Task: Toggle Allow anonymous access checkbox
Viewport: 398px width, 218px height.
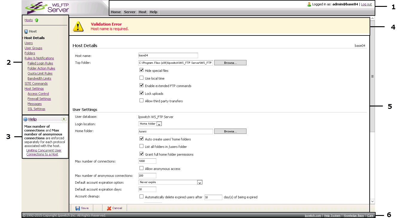Action: tap(142, 168)
